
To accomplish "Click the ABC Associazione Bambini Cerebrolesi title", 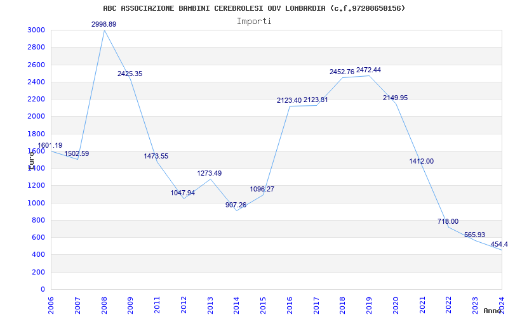I will (254, 8).
